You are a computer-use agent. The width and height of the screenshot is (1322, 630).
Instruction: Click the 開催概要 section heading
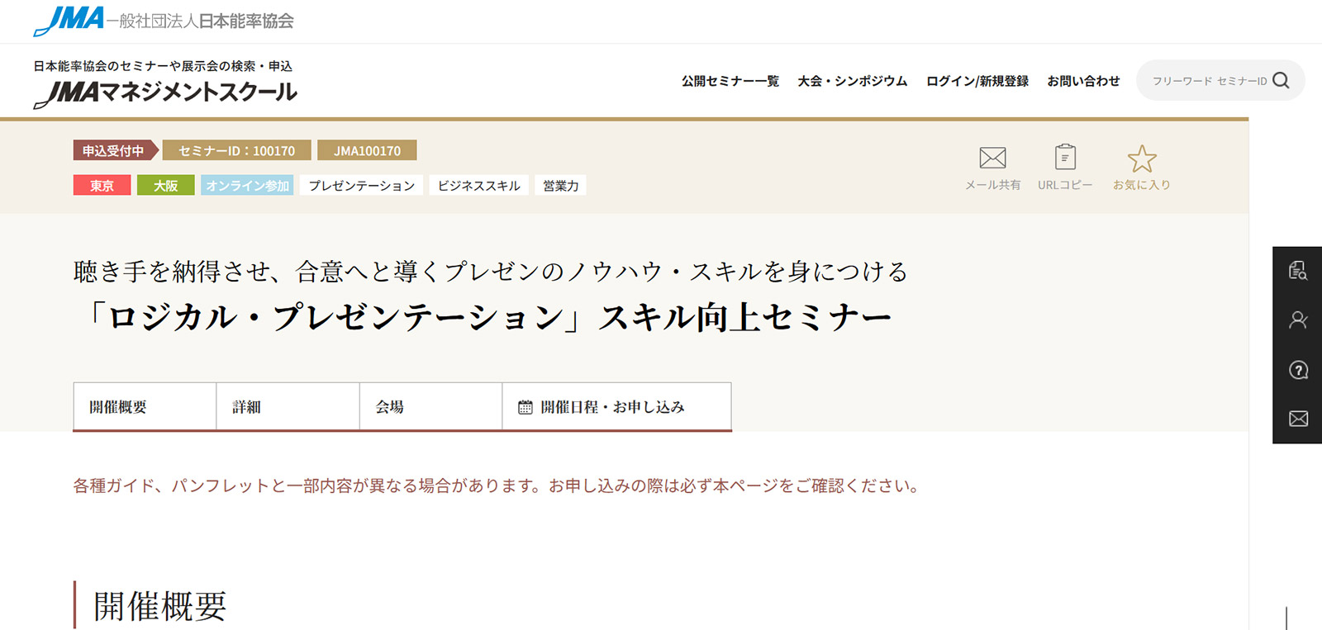(159, 606)
